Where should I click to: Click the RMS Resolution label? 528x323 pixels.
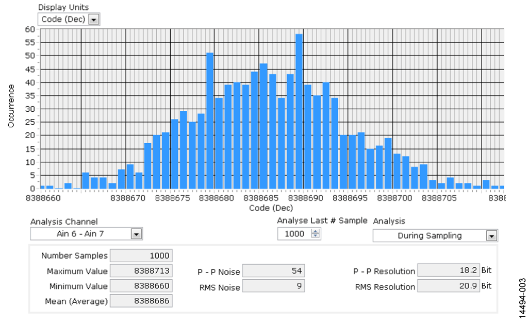tap(385, 287)
